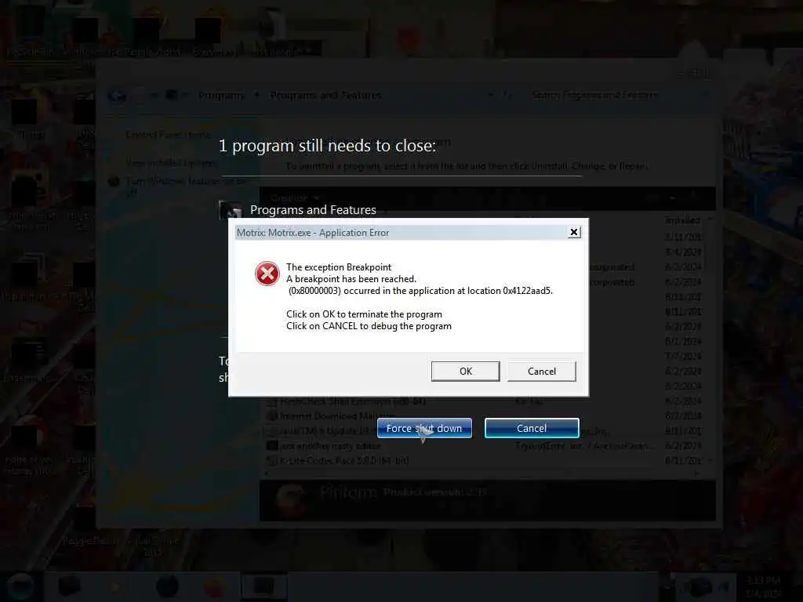Click the line containing error code 0x80000003

tap(420, 291)
